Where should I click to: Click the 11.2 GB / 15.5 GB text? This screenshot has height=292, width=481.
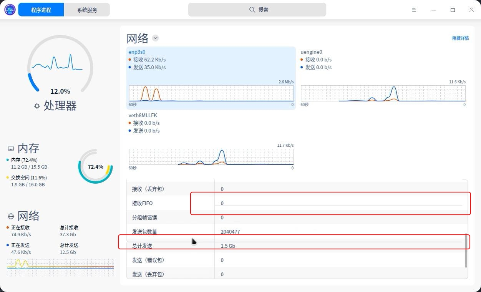pos(29,167)
